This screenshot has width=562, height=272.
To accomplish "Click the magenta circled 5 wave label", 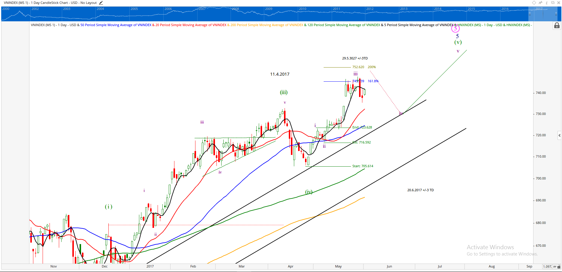I will coord(455,29).
